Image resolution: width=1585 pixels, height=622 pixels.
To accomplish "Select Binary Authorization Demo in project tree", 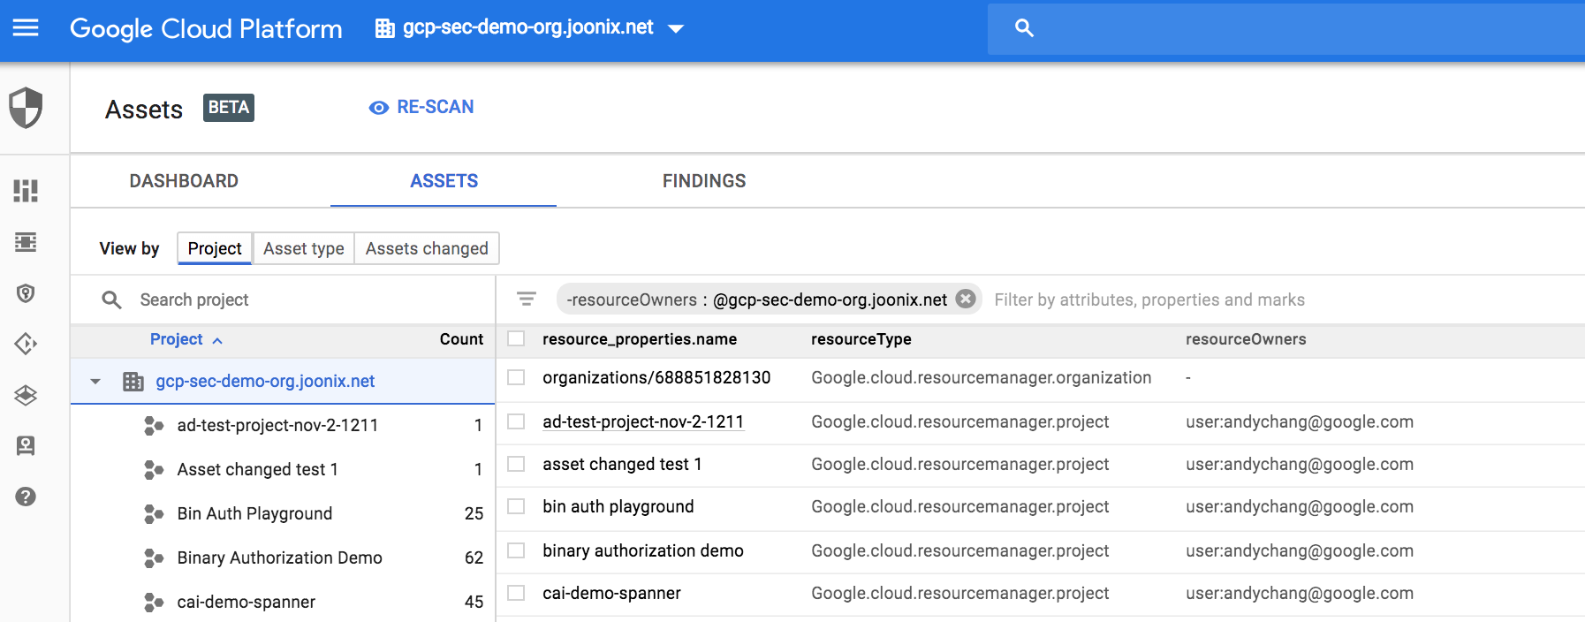I will (x=279, y=558).
